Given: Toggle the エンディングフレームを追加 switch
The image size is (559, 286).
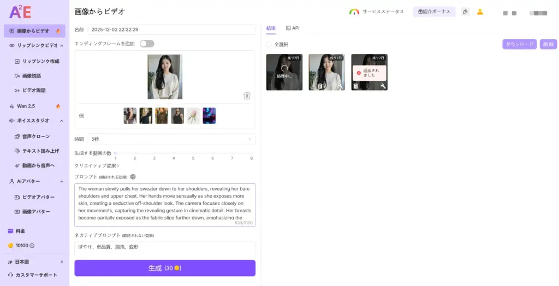Looking at the screenshot, I should [x=147, y=44].
